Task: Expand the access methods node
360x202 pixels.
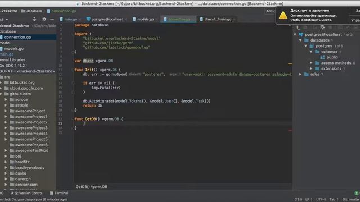Action: pyautogui.click(x=311, y=63)
